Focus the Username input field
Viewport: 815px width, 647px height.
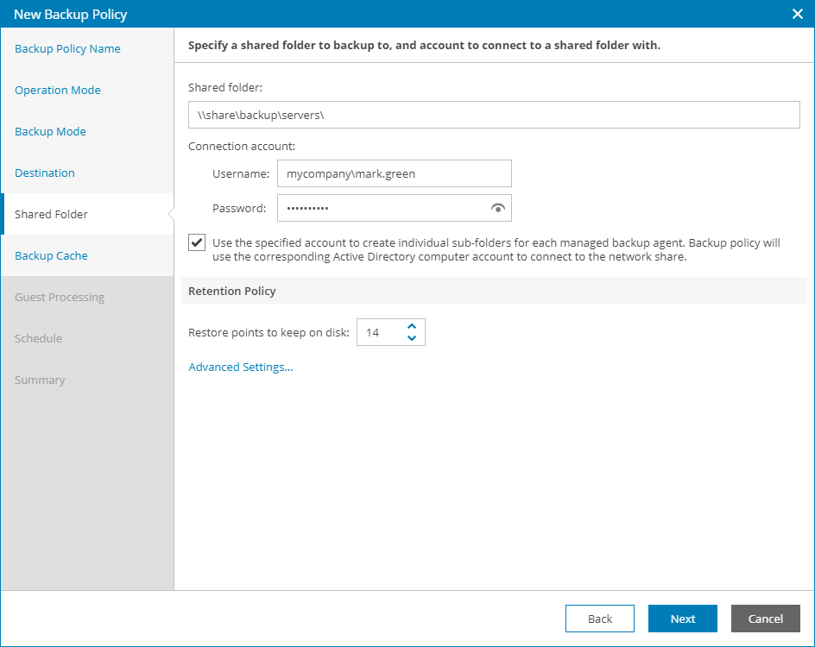point(395,173)
